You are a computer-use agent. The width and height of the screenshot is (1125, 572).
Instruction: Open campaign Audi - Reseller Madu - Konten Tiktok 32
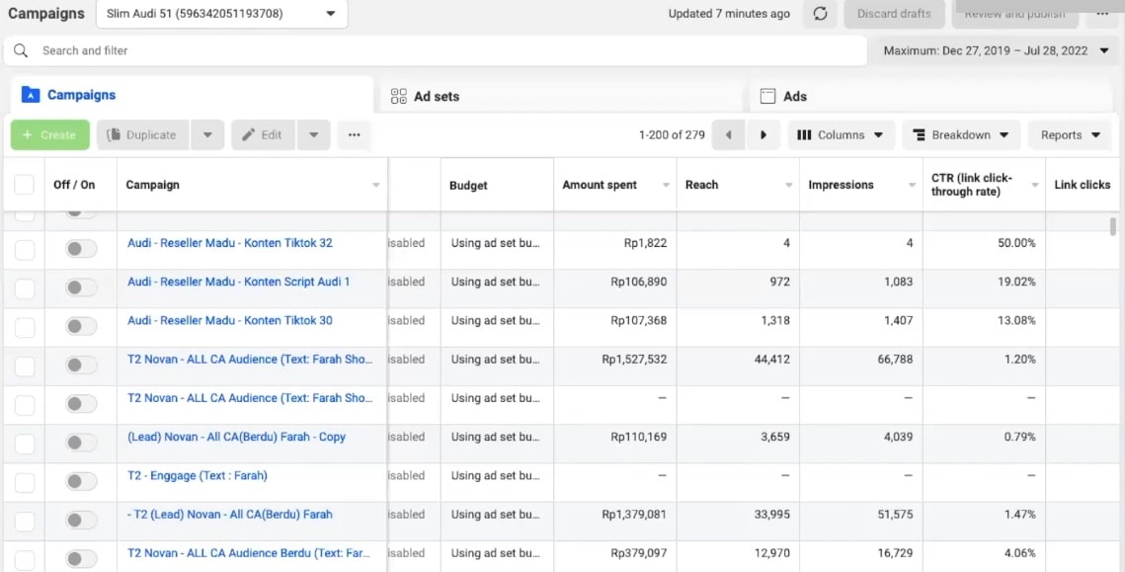pos(229,243)
